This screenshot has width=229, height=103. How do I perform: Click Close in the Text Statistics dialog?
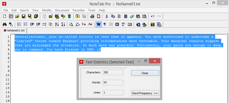coord(145,73)
